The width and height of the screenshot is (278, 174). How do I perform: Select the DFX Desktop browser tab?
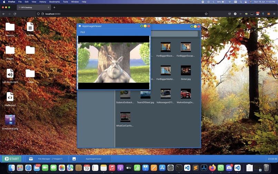tap(34, 8)
